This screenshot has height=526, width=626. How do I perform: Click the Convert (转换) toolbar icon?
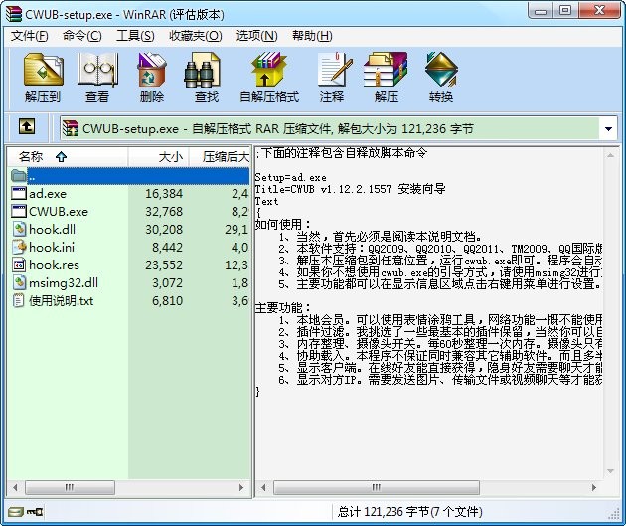441,70
